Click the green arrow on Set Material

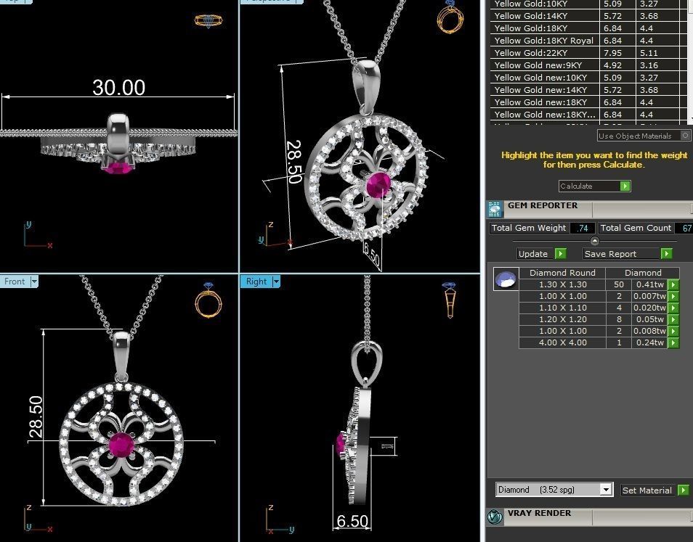[x=683, y=490]
